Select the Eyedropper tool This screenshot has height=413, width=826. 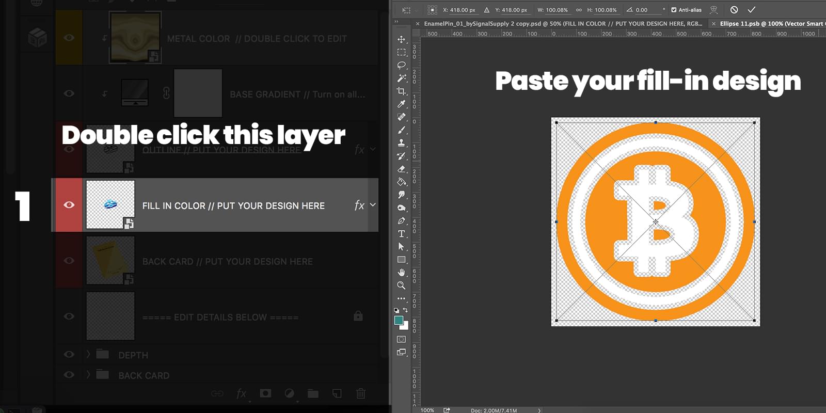click(x=401, y=104)
